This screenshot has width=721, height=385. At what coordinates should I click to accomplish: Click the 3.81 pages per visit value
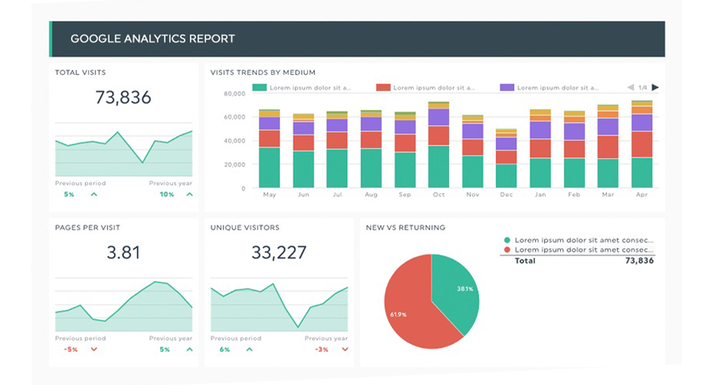(x=123, y=253)
